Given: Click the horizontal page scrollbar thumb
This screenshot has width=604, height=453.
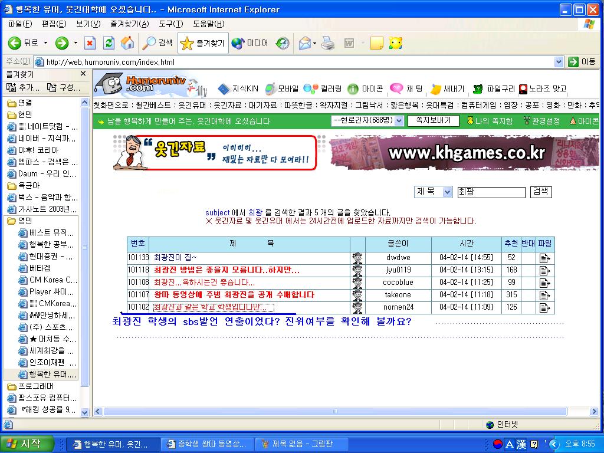Looking at the screenshot, I should click(x=334, y=411).
